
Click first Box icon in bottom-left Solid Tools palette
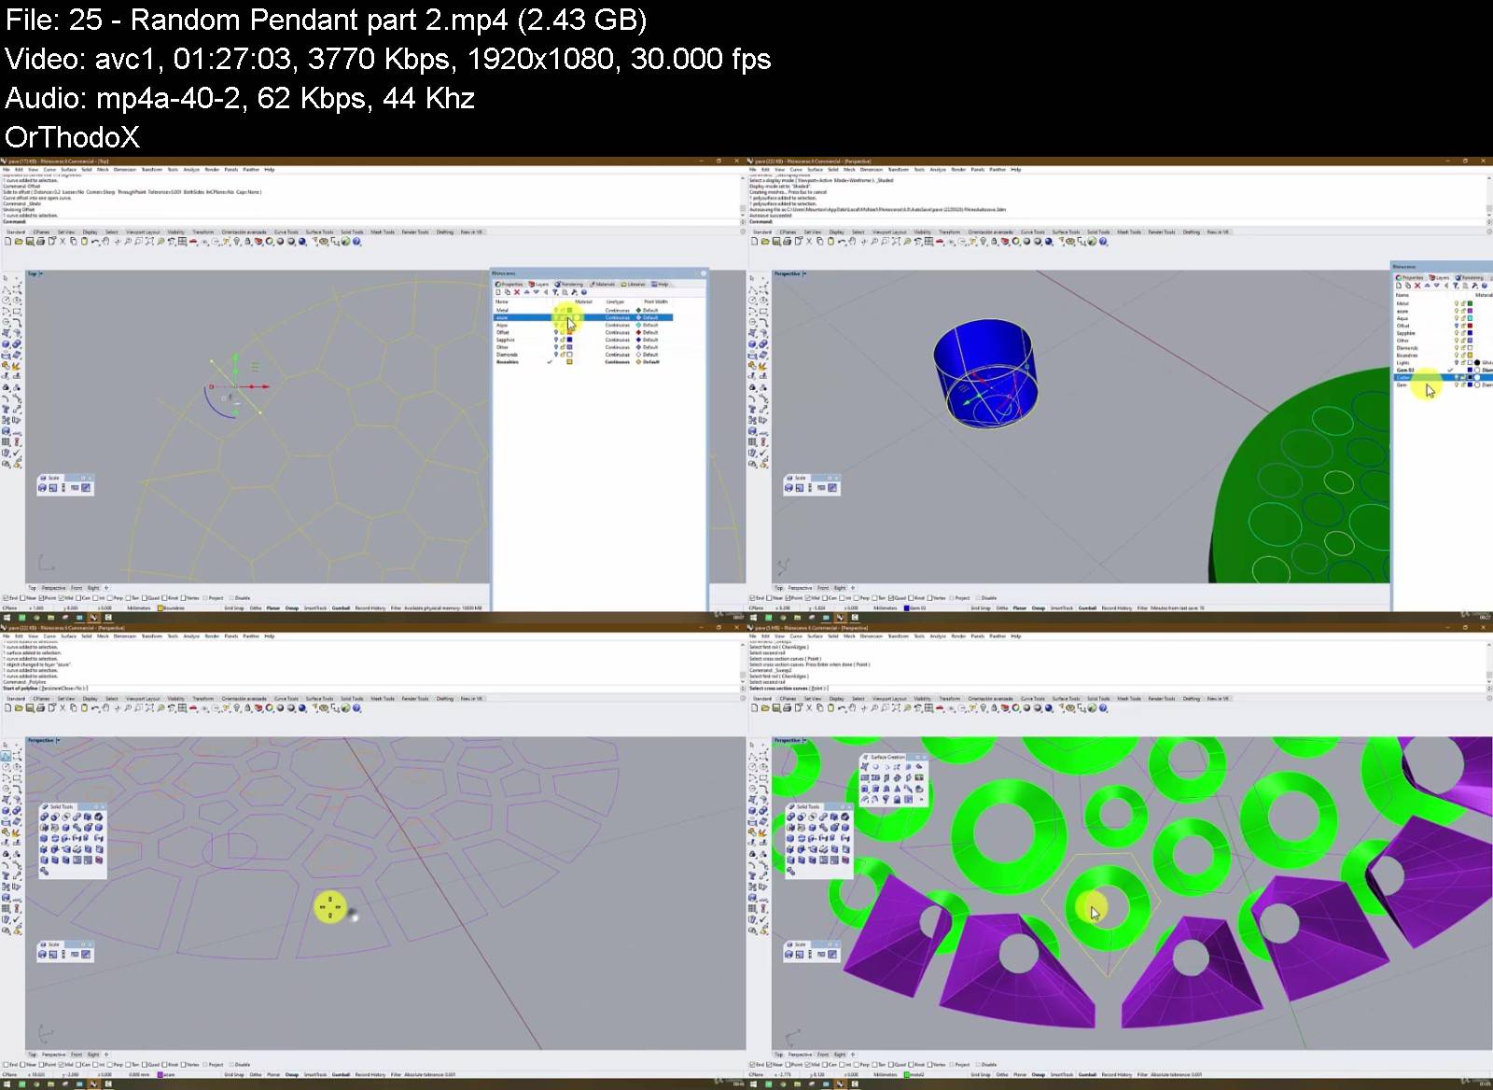tap(44, 817)
